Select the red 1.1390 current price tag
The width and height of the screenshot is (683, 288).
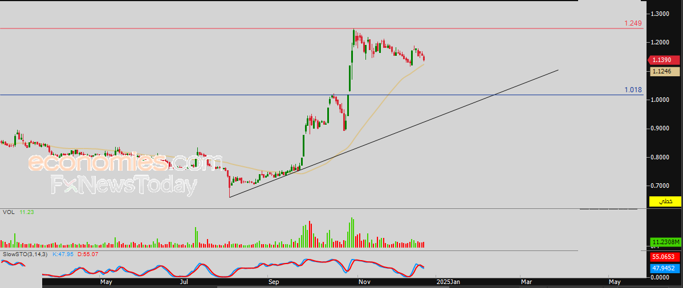(664, 60)
